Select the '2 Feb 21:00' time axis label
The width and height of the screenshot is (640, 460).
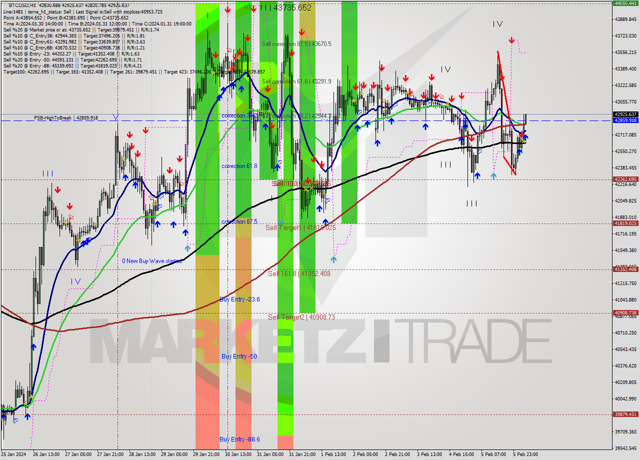tap(397, 454)
